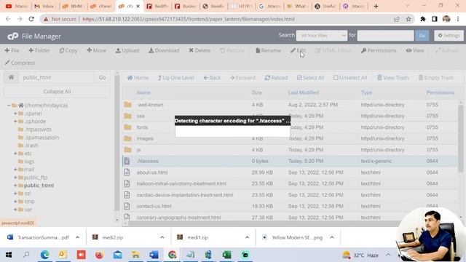Expand the .cphorde tree folder

(15, 122)
